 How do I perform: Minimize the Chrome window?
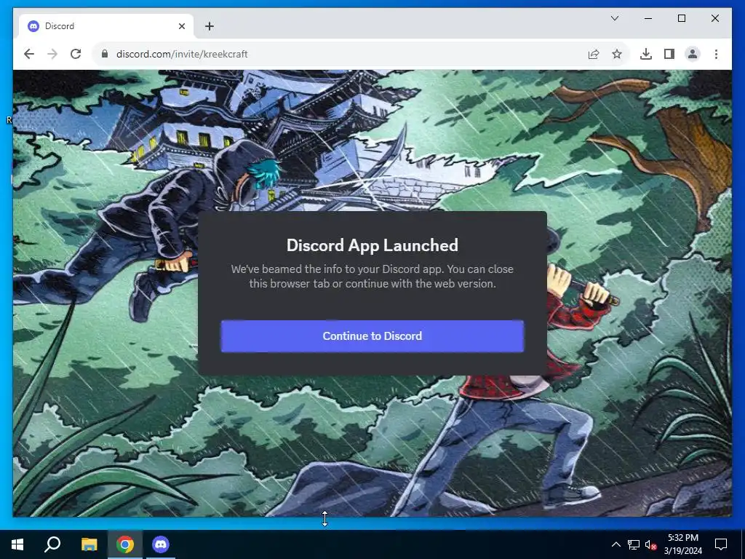click(648, 18)
